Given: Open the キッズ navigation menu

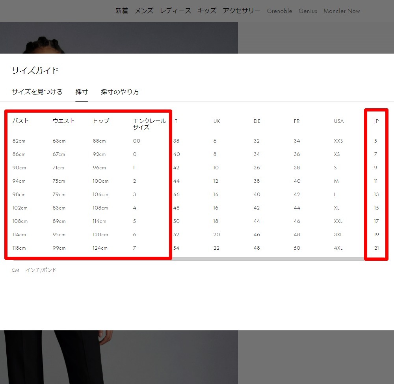Looking at the screenshot, I should click(x=206, y=11).
